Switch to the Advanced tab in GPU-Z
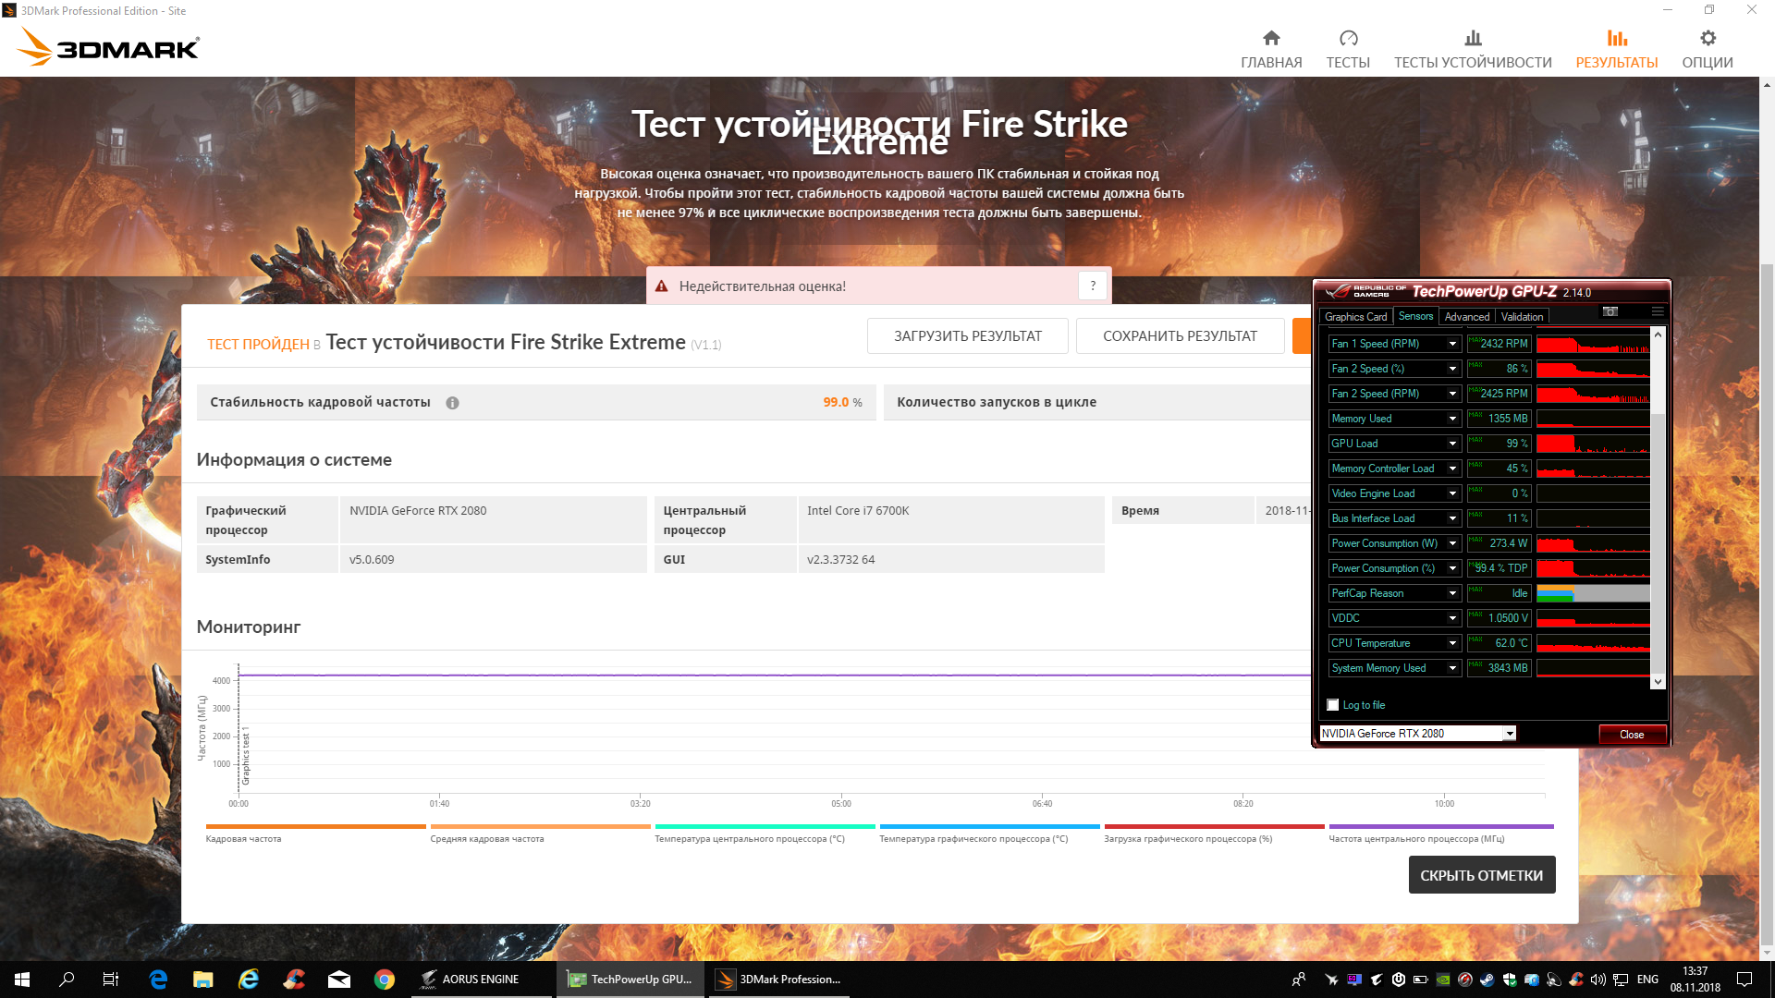The image size is (1775, 998). click(x=1466, y=317)
